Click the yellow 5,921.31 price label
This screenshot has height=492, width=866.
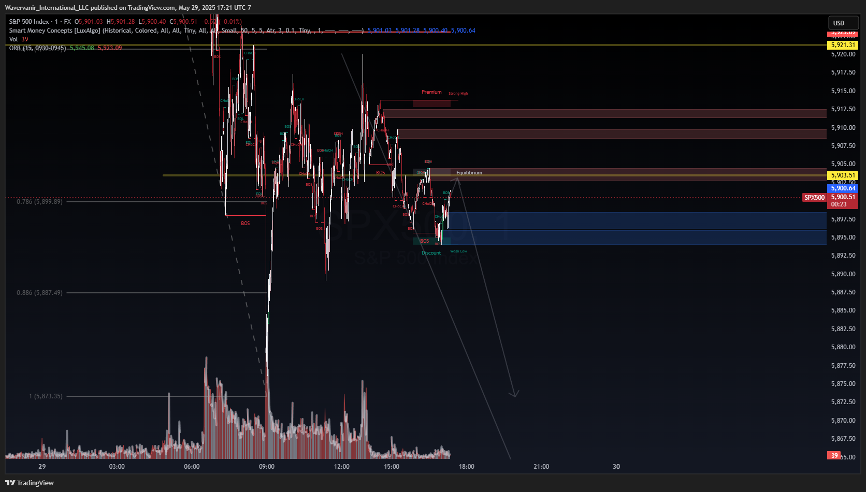click(843, 45)
